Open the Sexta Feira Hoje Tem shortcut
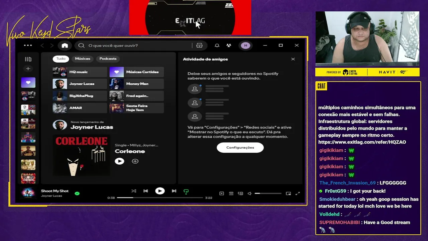This screenshot has width=428, height=241. click(137, 108)
